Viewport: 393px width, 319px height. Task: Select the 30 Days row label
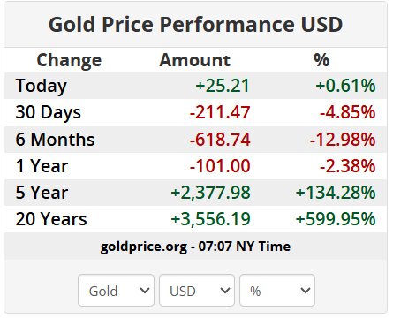click(49, 113)
